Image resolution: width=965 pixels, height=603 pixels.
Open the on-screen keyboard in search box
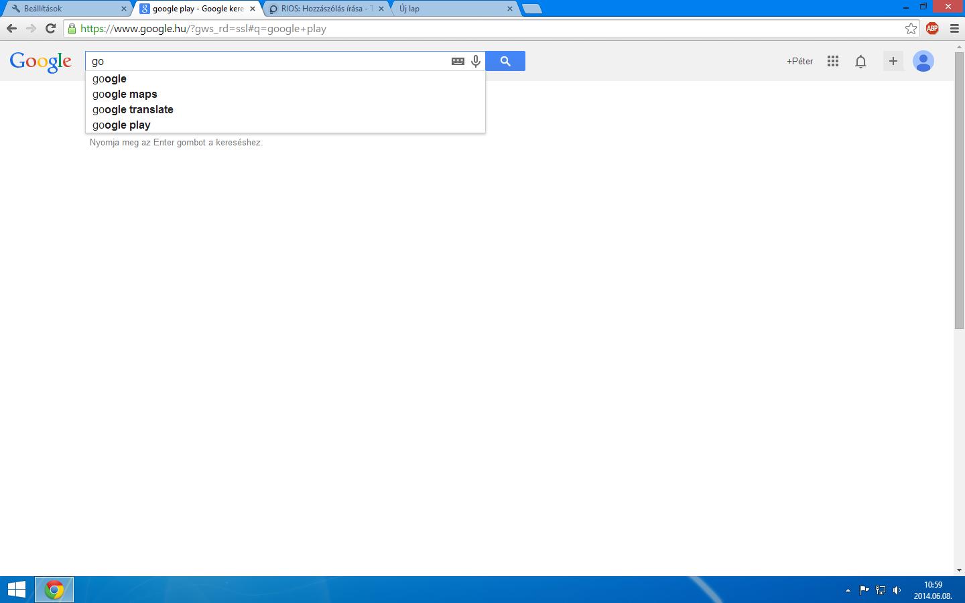pos(458,61)
